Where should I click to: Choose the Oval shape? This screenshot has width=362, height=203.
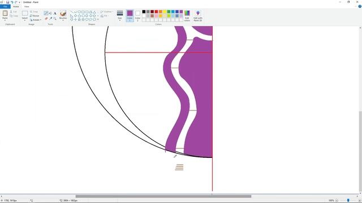click(x=79, y=12)
